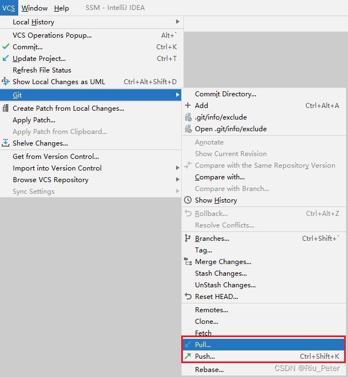This screenshot has height=377, width=348.
Task: Choose Tag... in Git submenu
Action: (264, 250)
